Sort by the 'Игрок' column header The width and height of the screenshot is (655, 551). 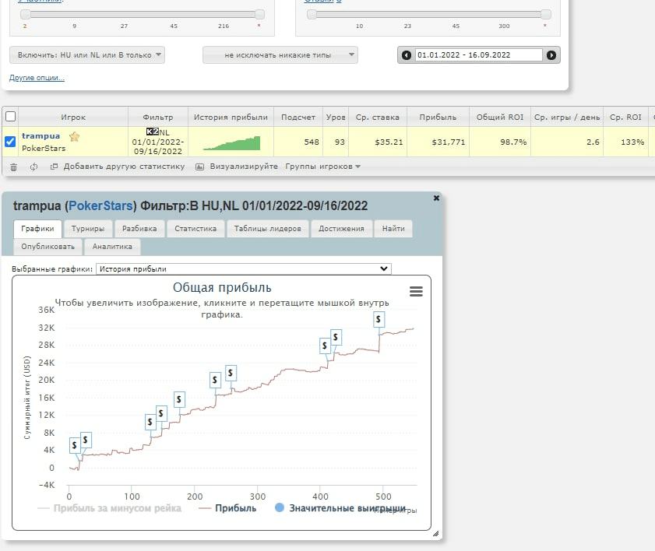[x=73, y=118]
